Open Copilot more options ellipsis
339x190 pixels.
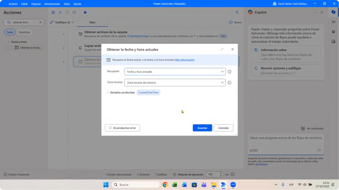click(315, 12)
